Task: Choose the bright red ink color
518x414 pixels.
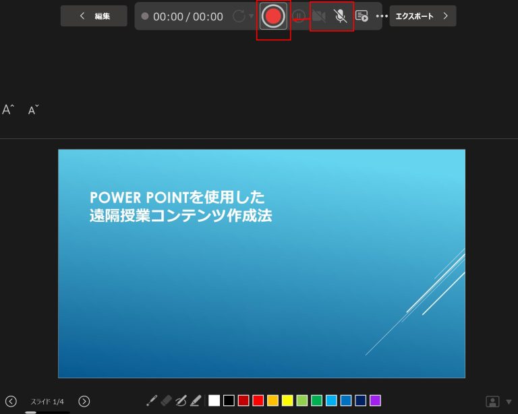Action: tap(258, 401)
